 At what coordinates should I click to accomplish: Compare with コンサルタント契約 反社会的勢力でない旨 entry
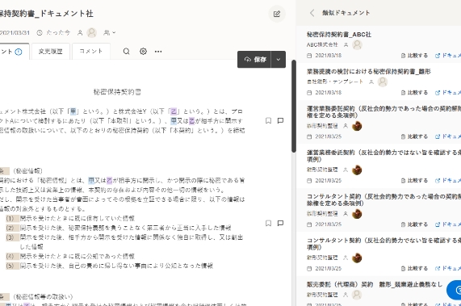pos(414,268)
